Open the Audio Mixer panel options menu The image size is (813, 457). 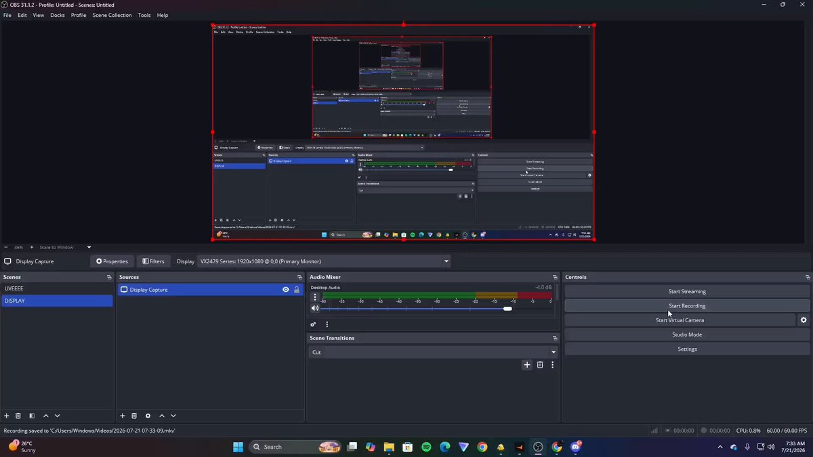point(327,324)
